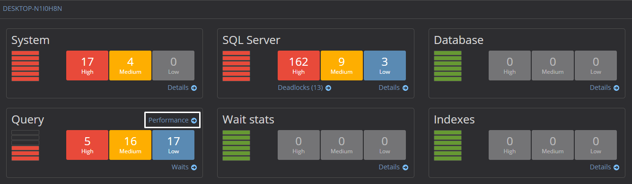The height and width of the screenshot is (184, 632).
Task: Click the green Database health bar indicator
Action: (x=448, y=66)
